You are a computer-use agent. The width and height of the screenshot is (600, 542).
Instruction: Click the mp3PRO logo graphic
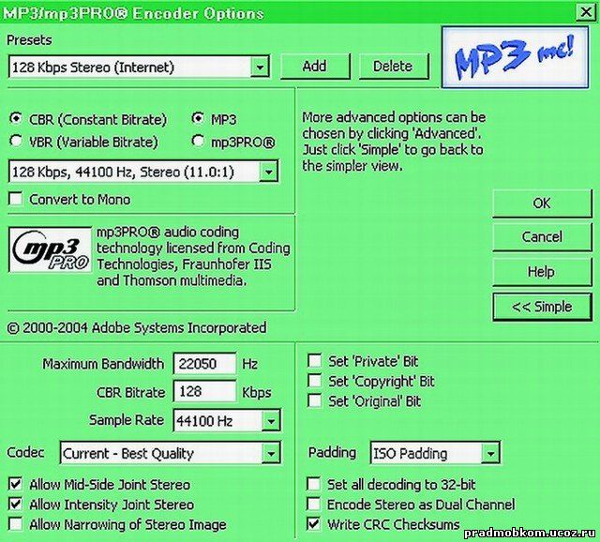coord(50,249)
